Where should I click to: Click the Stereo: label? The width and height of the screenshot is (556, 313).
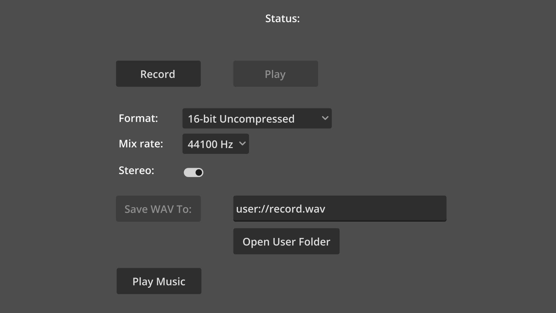click(136, 170)
